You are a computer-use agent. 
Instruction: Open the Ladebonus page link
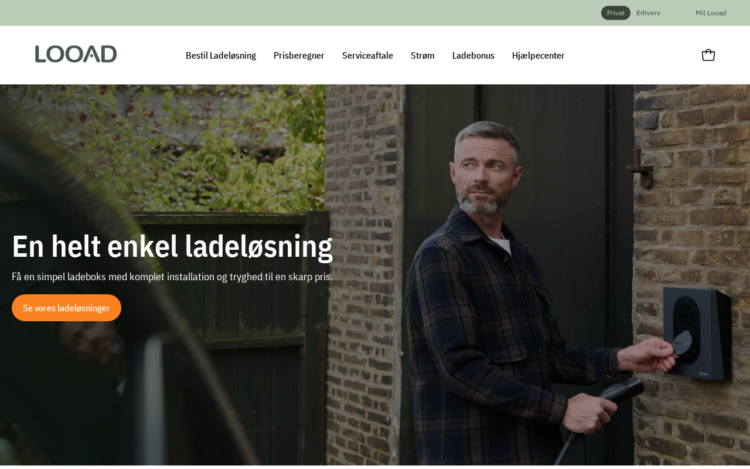pos(473,55)
